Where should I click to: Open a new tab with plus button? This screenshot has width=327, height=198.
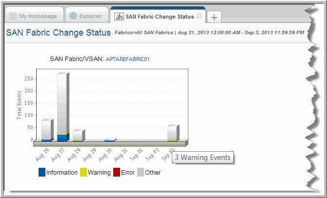[214, 17]
